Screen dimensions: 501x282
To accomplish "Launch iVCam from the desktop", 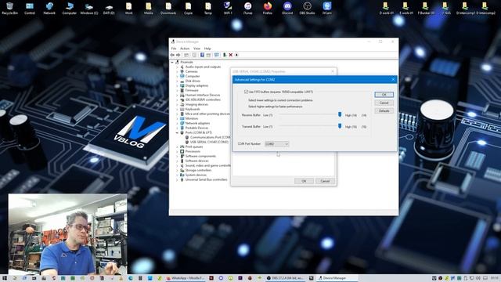I will [x=327, y=9].
